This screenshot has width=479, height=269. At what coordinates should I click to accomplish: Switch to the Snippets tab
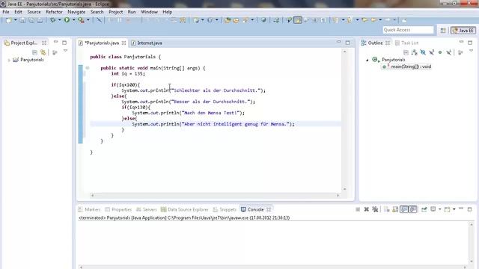225,209
